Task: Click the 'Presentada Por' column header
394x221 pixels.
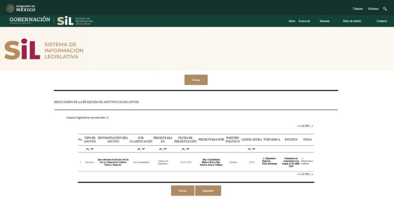Action: [211, 140]
